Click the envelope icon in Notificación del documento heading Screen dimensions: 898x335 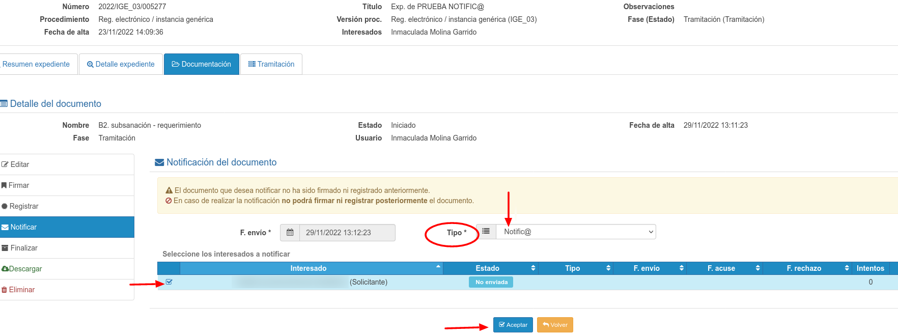tap(159, 162)
